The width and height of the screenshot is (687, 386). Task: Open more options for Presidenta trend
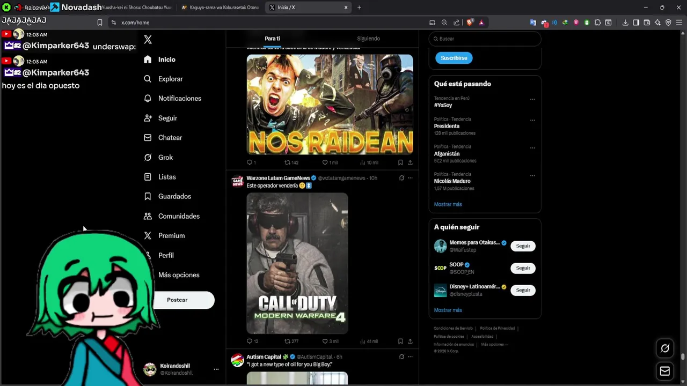point(532,120)
